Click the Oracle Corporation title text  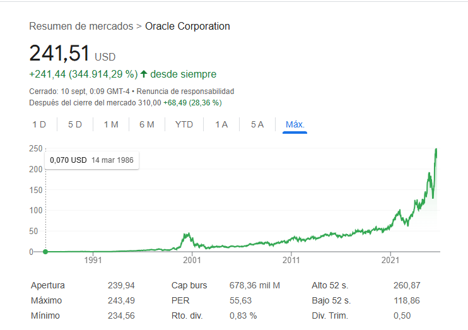pyautogui.click(x=187, y=27)
